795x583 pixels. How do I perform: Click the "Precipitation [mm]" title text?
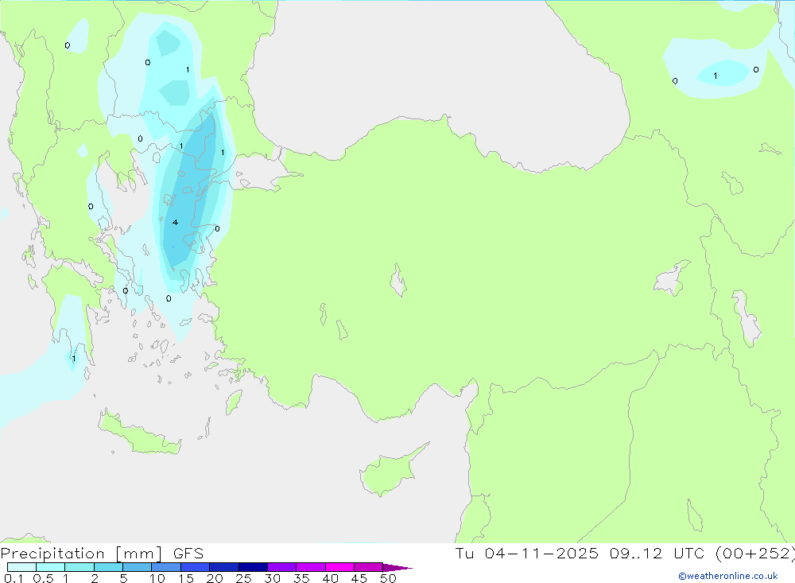[81, 554]
